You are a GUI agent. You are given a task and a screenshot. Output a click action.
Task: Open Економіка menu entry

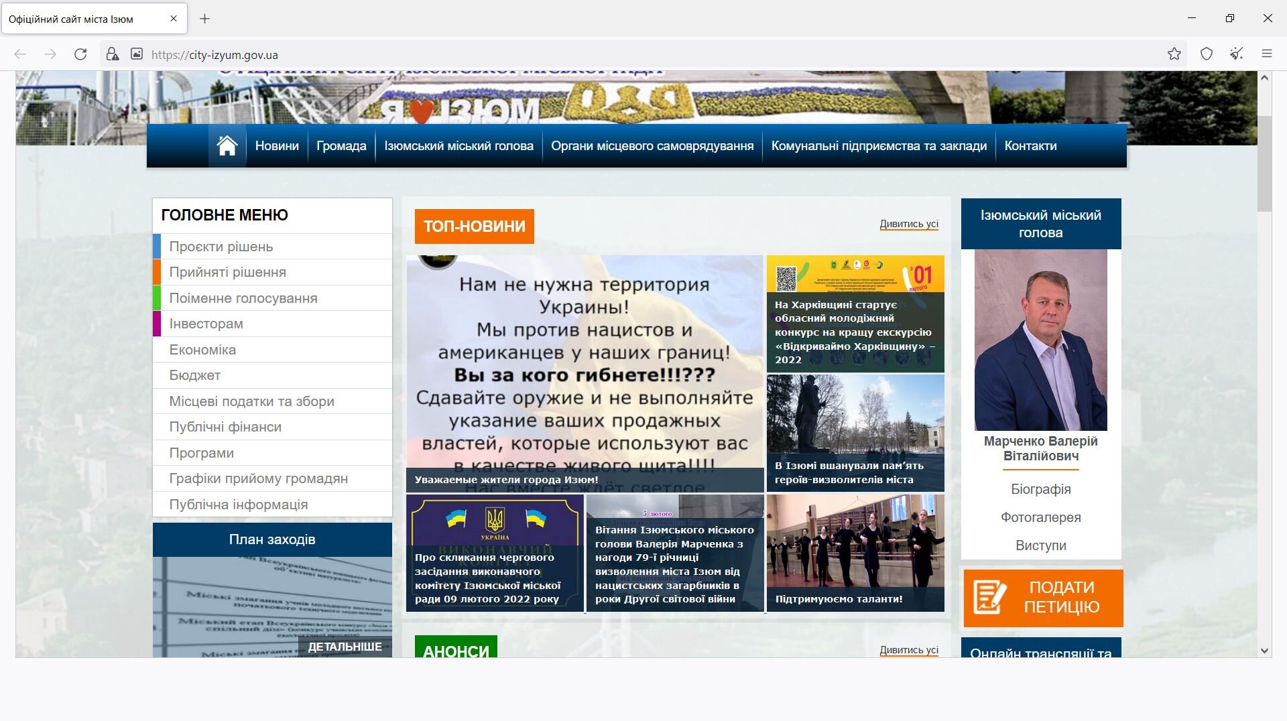272,350
